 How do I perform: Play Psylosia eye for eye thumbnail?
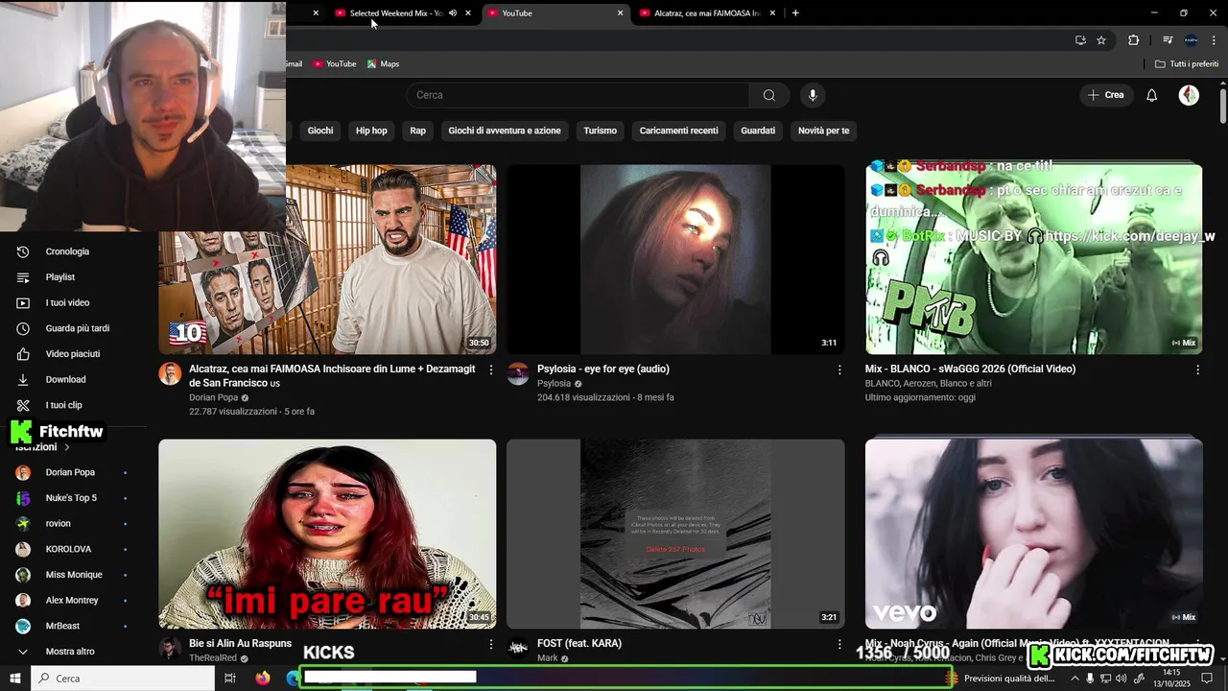675,259
